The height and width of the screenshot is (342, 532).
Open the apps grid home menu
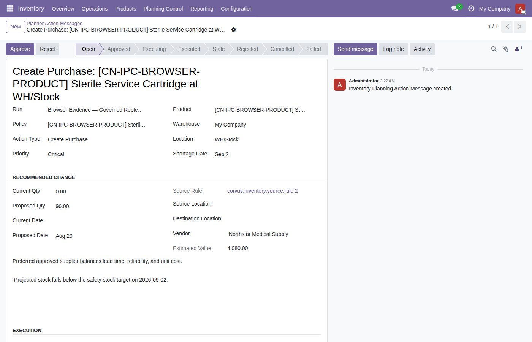click(10, 8)
